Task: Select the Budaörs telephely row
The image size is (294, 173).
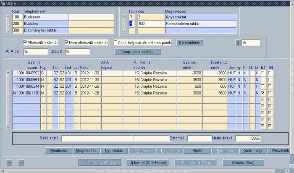Action: click(46, 24)
